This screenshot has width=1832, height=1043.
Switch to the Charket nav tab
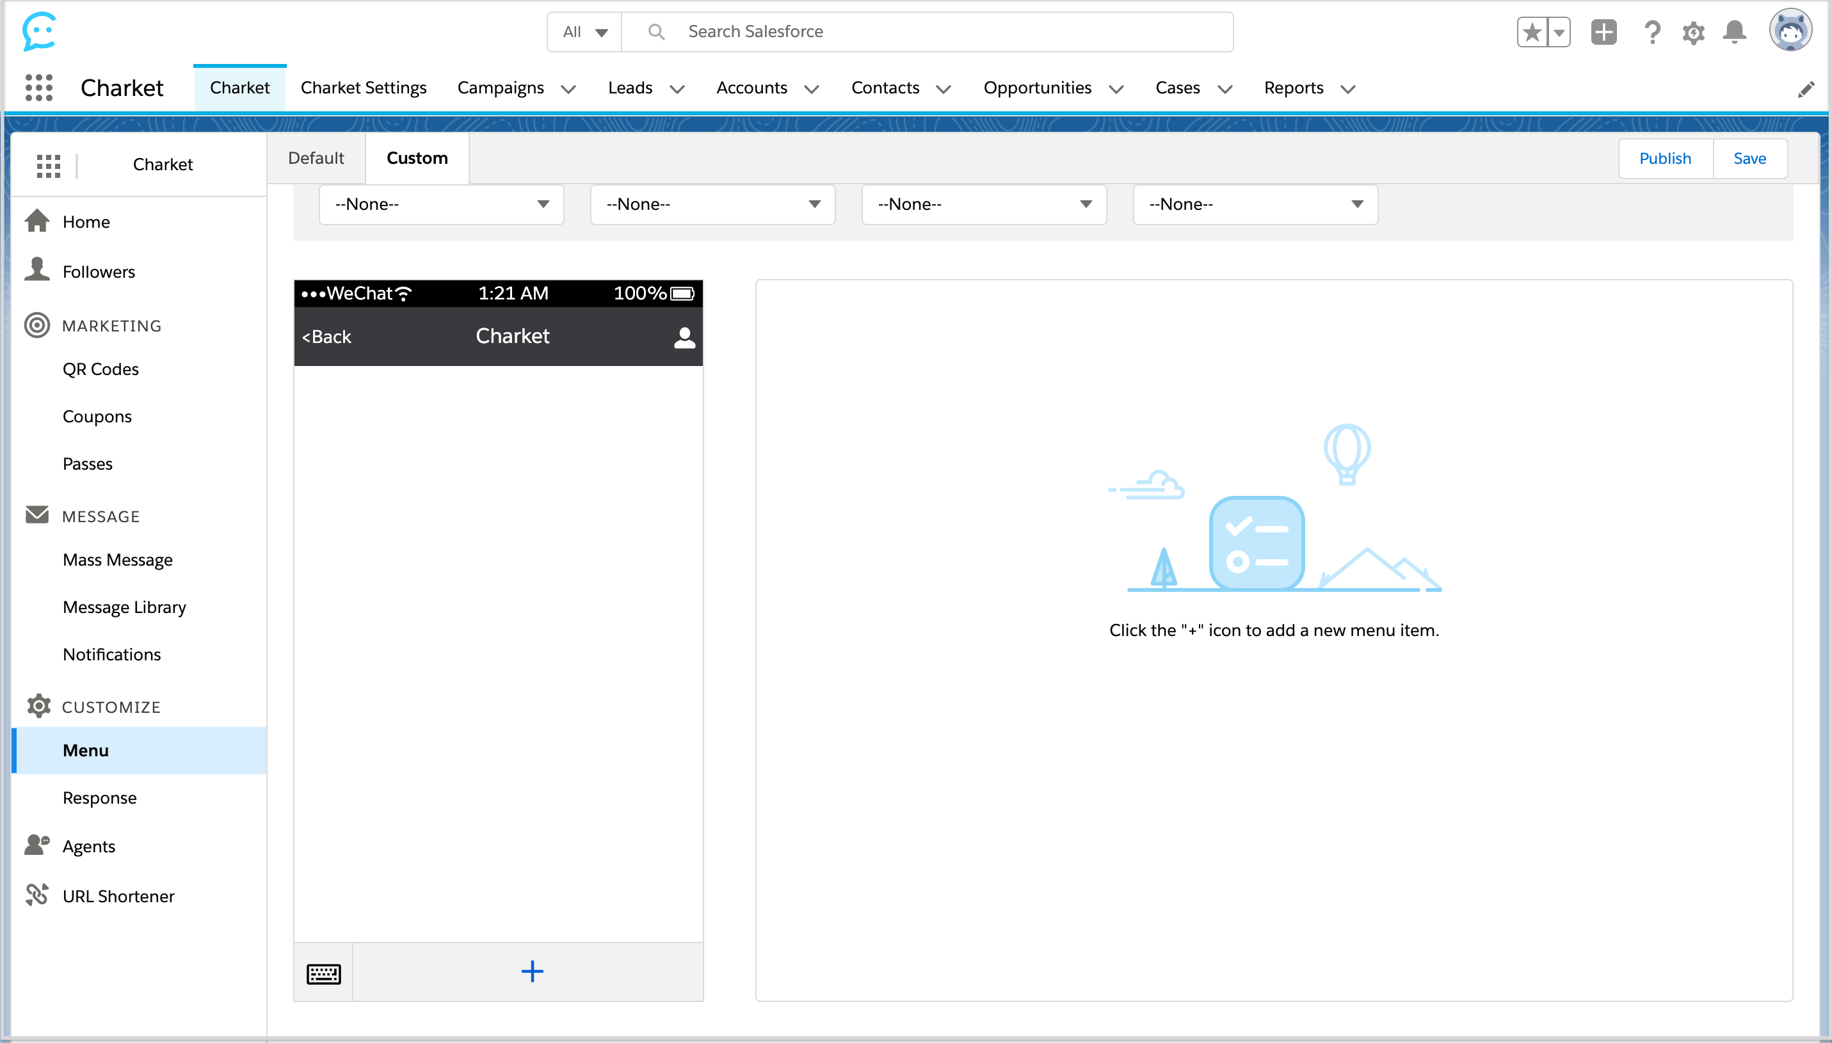pos(240,88)
